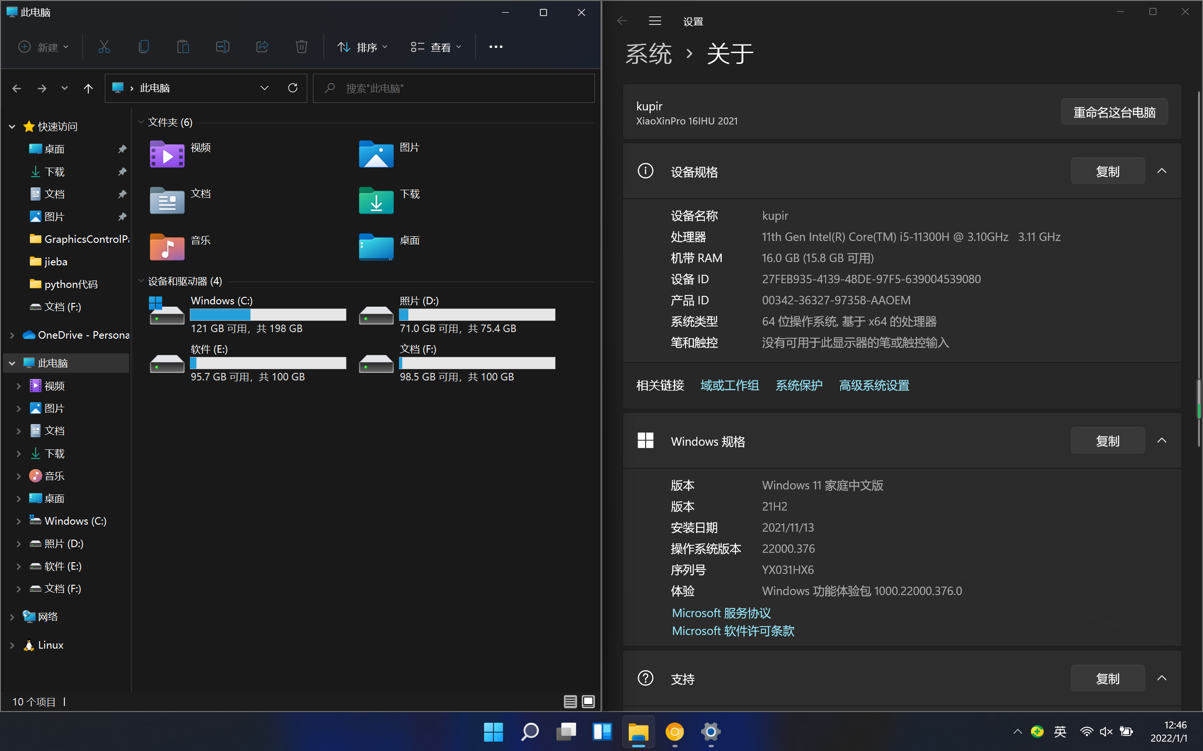1203x751 pixels.
Task: Collapse the 文件夹 (6) group
Action: pyautogui.click(x=141, y=122)
